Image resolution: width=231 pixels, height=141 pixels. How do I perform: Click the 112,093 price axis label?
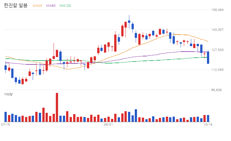click(217, 70)
